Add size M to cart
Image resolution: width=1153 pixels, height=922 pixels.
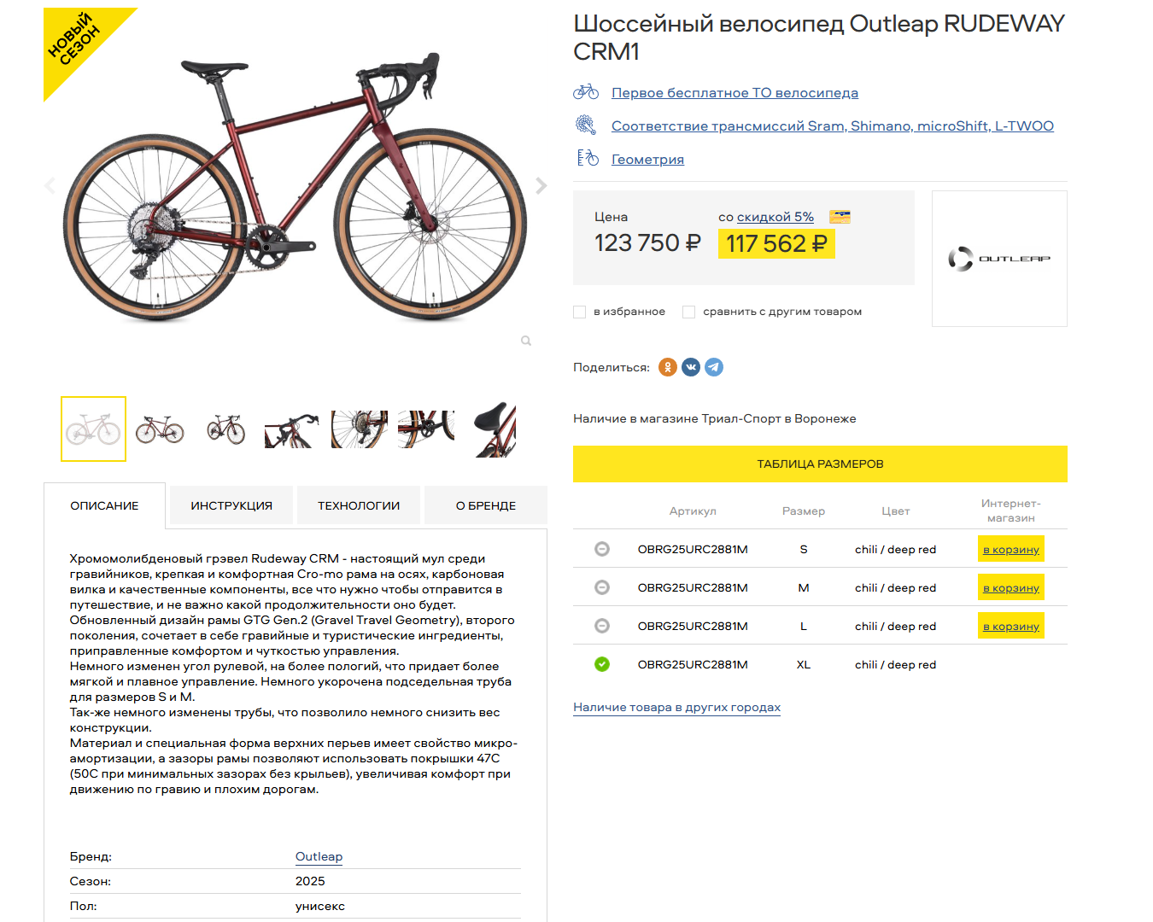tap(1011, 587)
